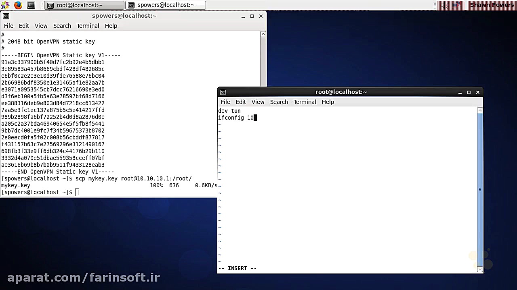Viewport: 517px width, 290px height.
Task: Open the View menu of the spowers terminal
Action: click(41, 25)
